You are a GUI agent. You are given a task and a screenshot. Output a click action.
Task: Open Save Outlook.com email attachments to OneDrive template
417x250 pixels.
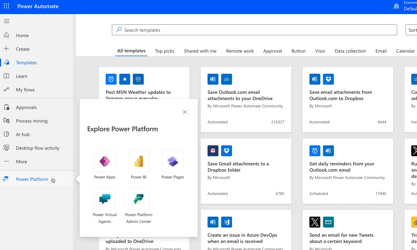tap(246, 100)
